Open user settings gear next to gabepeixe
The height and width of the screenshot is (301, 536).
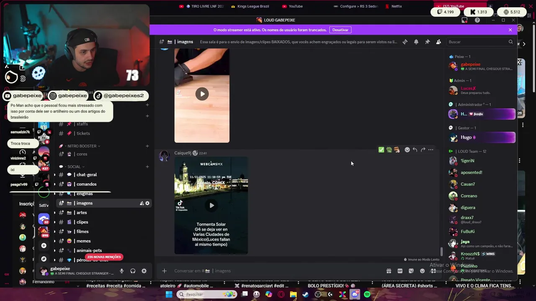coord(144,271)
